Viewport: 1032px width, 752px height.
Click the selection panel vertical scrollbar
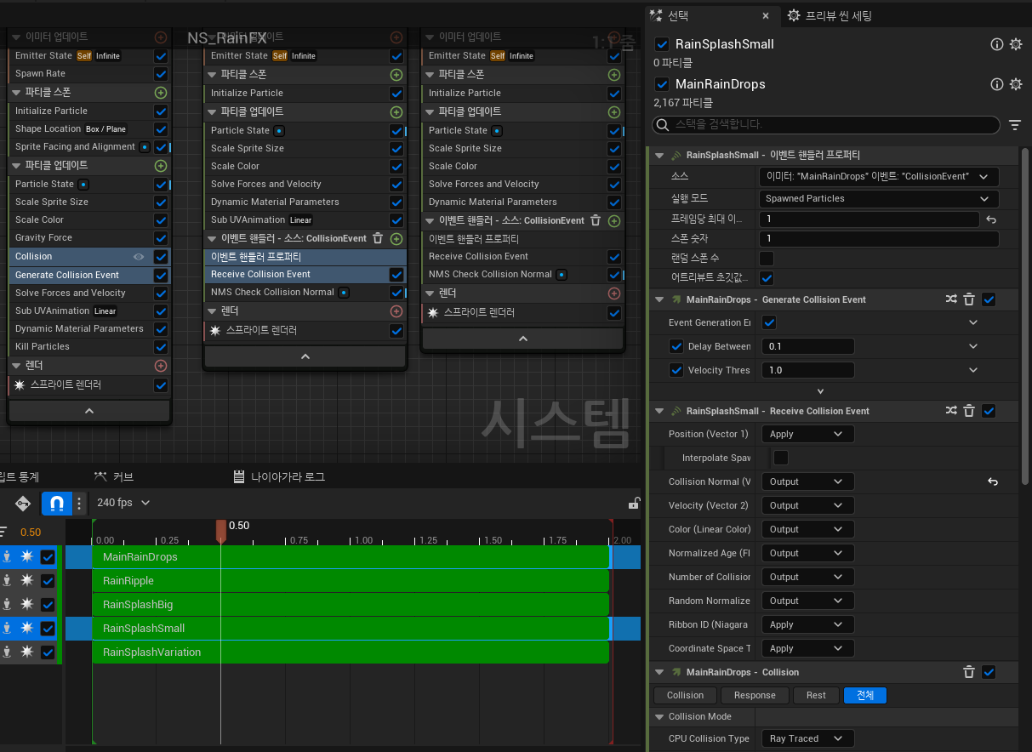tap(1025, 316)
